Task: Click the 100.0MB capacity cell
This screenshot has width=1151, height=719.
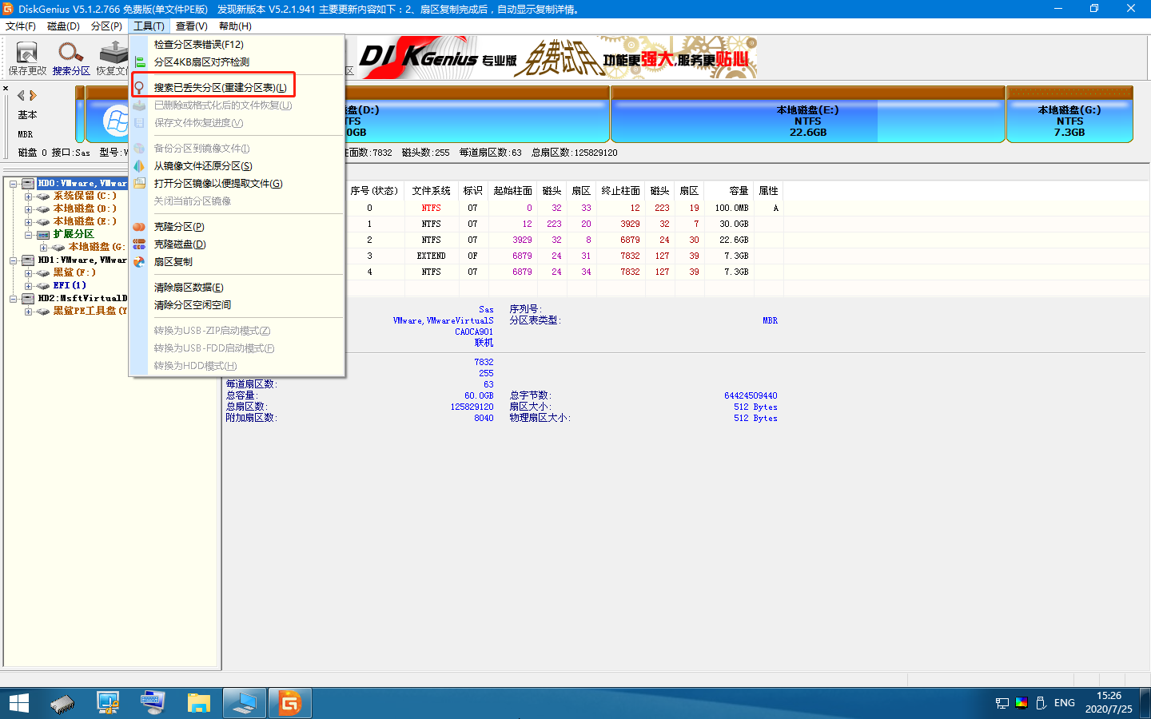Action: click(x=731, y=208)
